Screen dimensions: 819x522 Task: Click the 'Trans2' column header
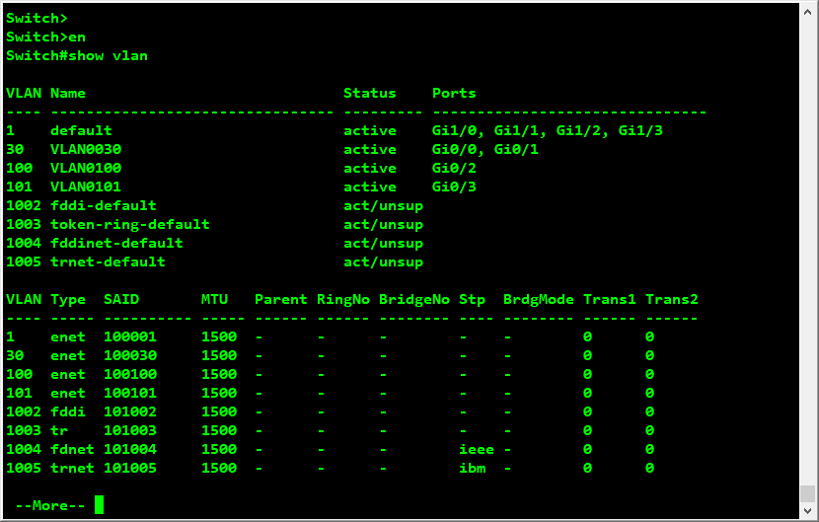tap(672, 299)
